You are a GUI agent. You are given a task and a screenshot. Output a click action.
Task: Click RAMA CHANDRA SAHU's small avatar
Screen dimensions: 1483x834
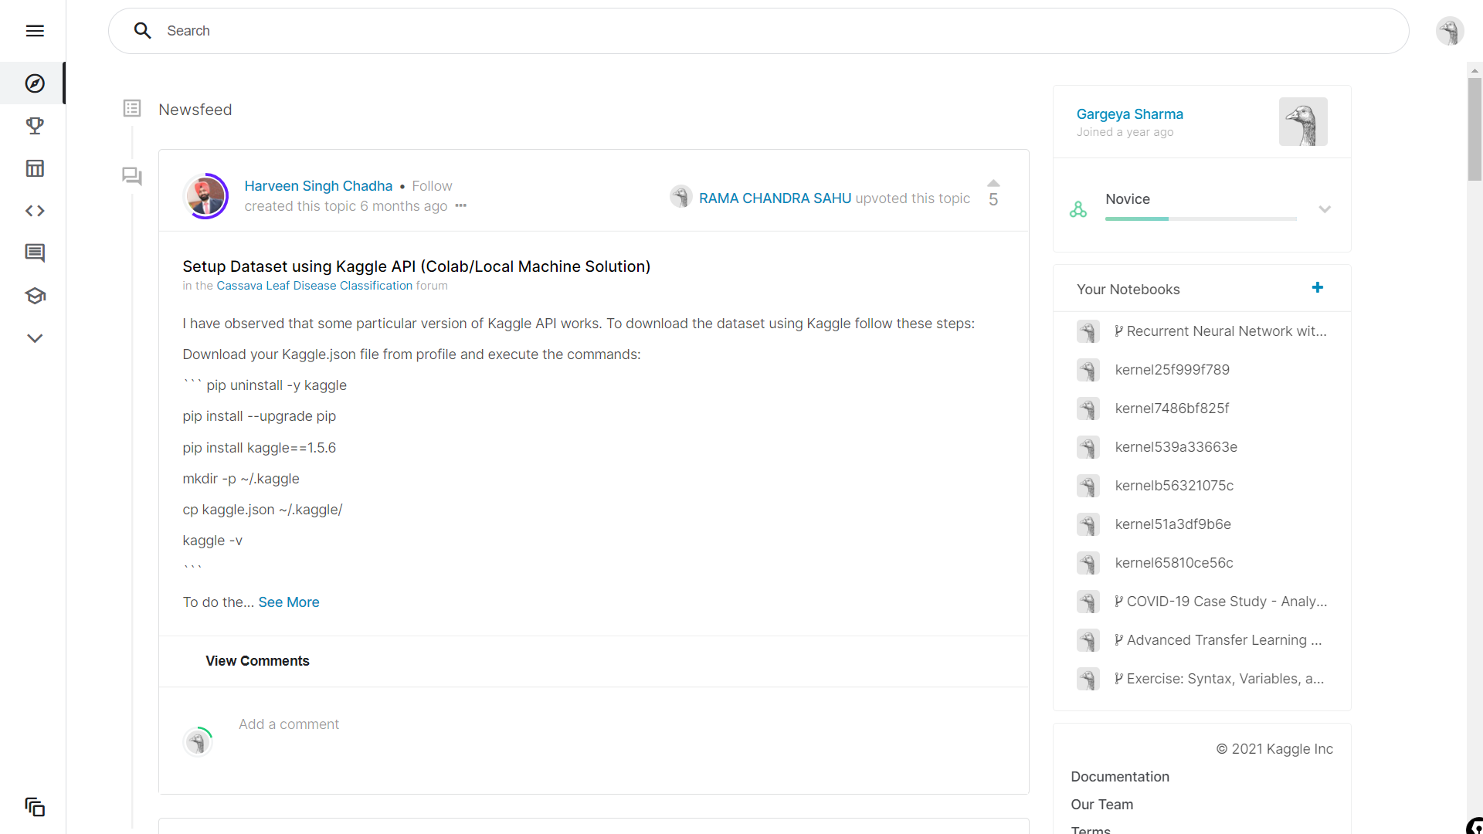pos(680,197)
